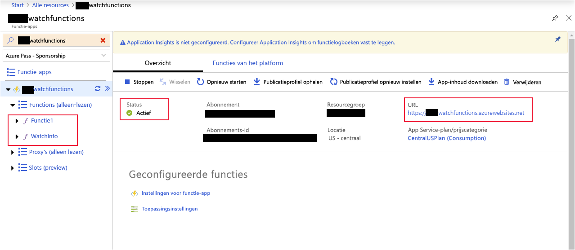Click the Application Insights configuration banner
This screenshot has height=250, width=575.
pos(261,43)
